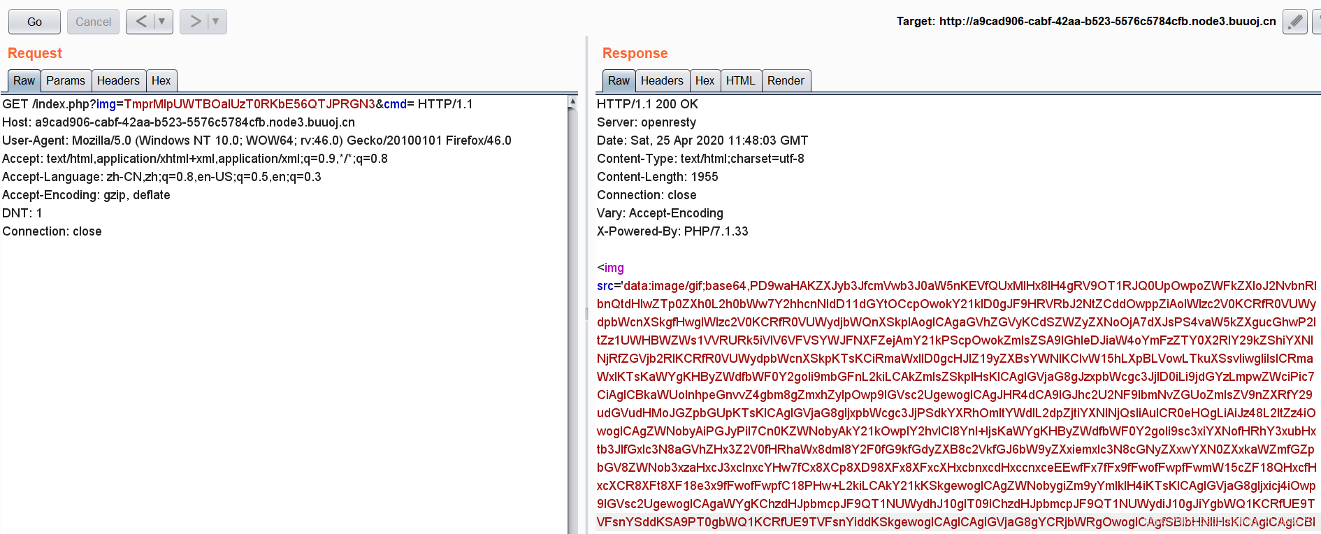
Task: Open the Response HTML tab
Action: point(740,80)
